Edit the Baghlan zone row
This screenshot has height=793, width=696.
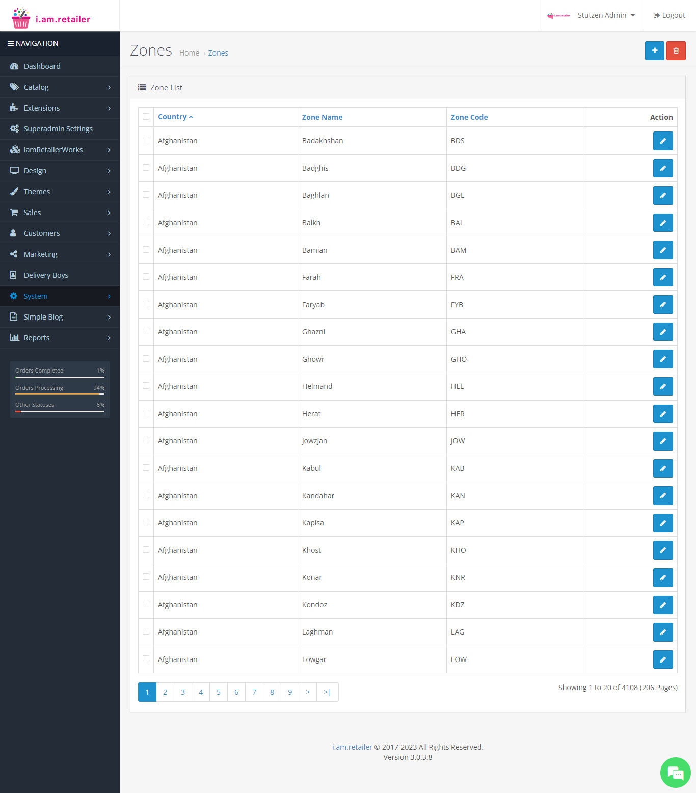[x=663, y=195]
